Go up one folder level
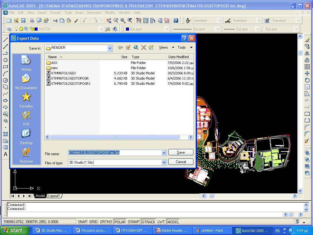The width and height of the screenshot is (313, 235). (x=128, y=47)
